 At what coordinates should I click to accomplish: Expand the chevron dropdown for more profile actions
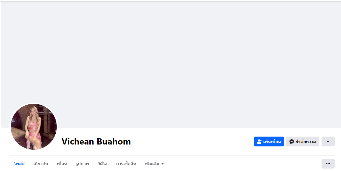tap(328, 141)
